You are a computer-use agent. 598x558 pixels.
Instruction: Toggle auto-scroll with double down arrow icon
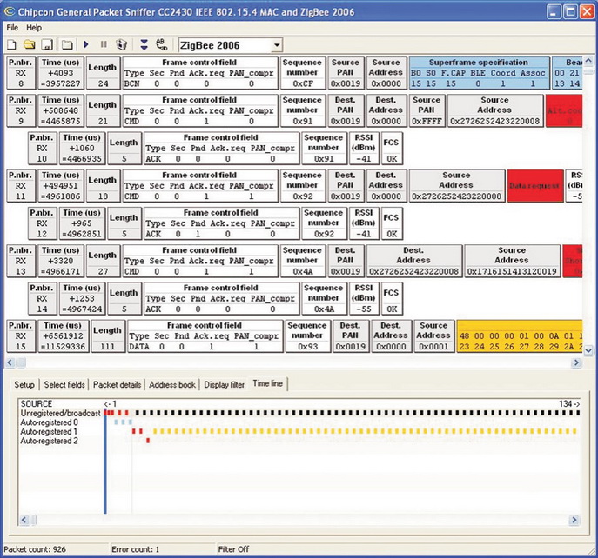click(x=142, y=44)
